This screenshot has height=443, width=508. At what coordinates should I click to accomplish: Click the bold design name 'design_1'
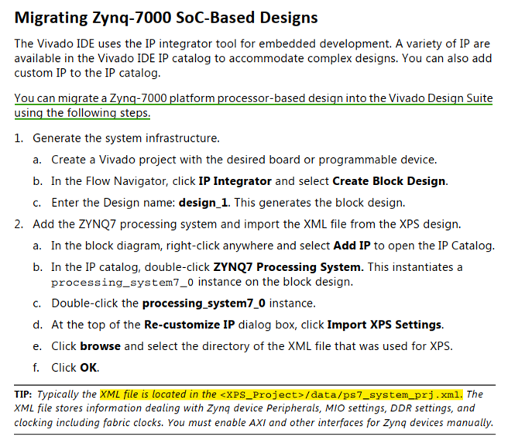[203, 203]
